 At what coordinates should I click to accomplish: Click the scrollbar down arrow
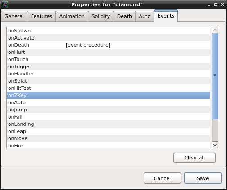pyautogui.click(x=215, y=145)
